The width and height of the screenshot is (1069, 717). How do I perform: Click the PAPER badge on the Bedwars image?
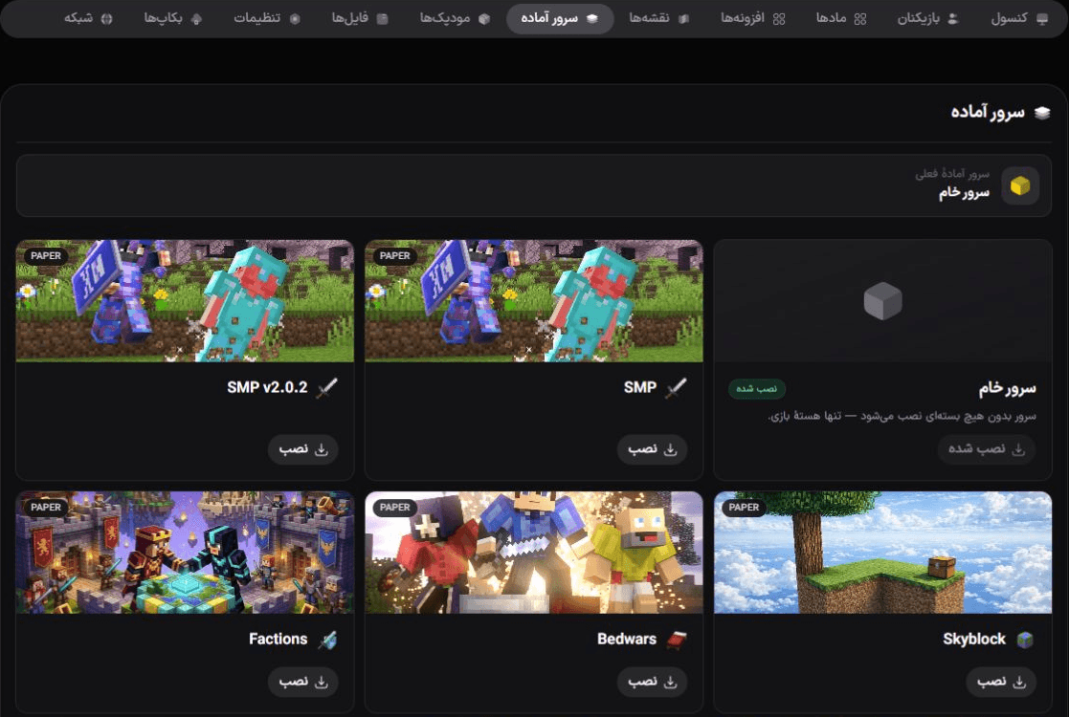(394, 508)
